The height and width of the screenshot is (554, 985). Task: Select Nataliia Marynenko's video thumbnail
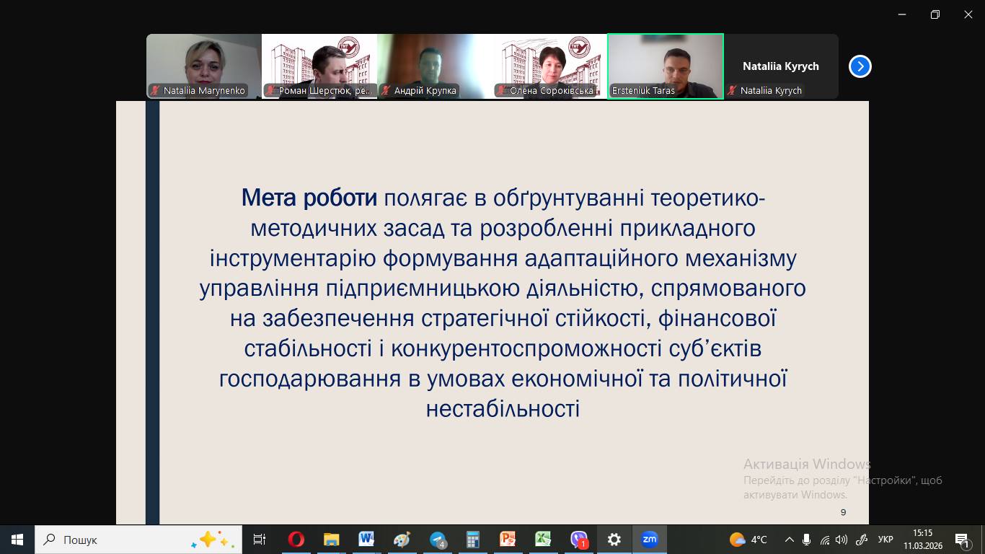coord(203,66)
